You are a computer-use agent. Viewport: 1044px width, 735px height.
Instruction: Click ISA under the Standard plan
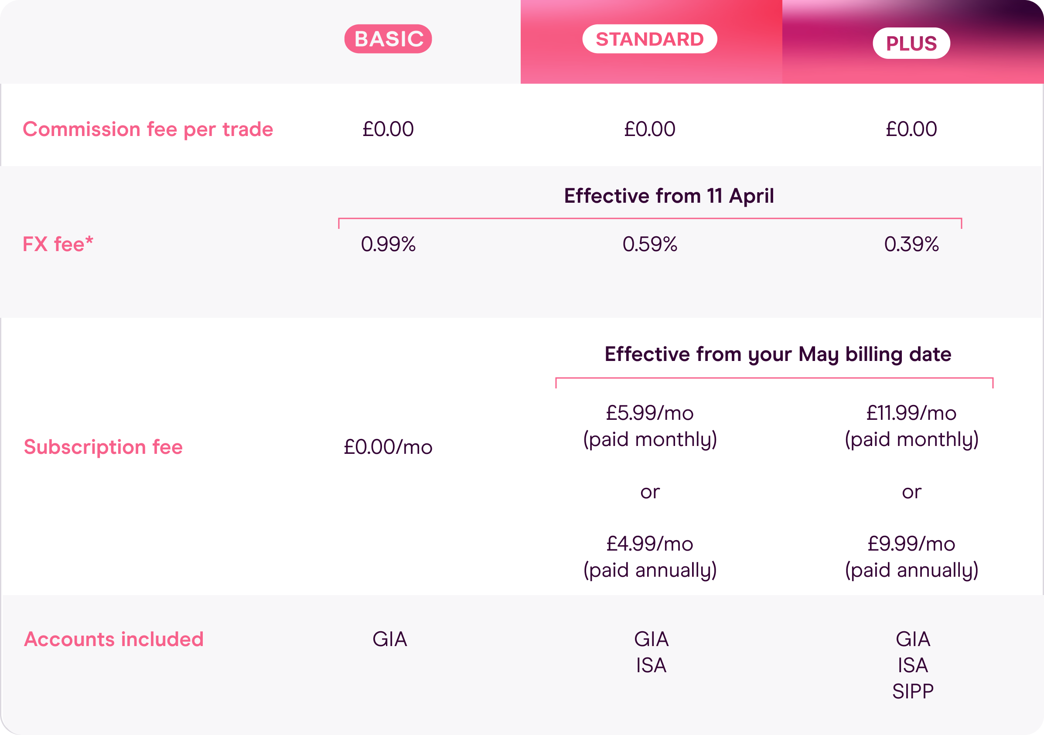click(x=651, y=665)
